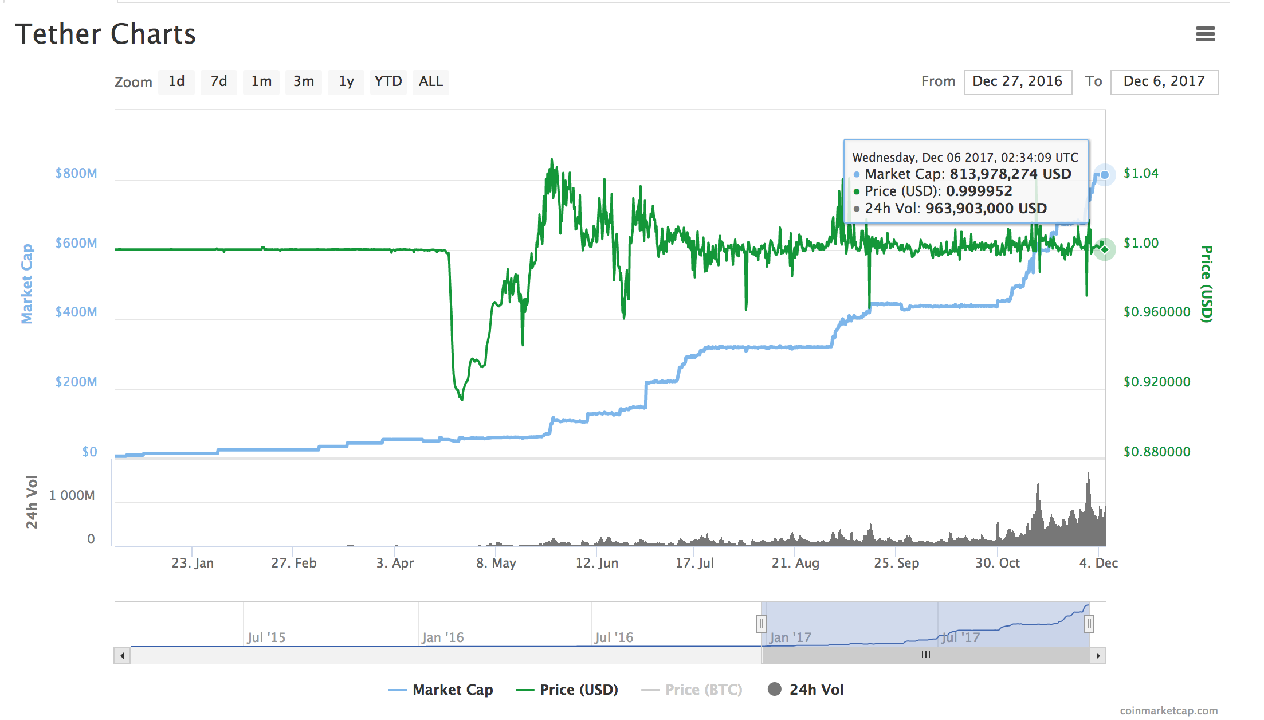Click Market Cap value 813,978,274 USD in tooltip
Viewport: 1264px width, 720px height.
[x=1010, y=174]
